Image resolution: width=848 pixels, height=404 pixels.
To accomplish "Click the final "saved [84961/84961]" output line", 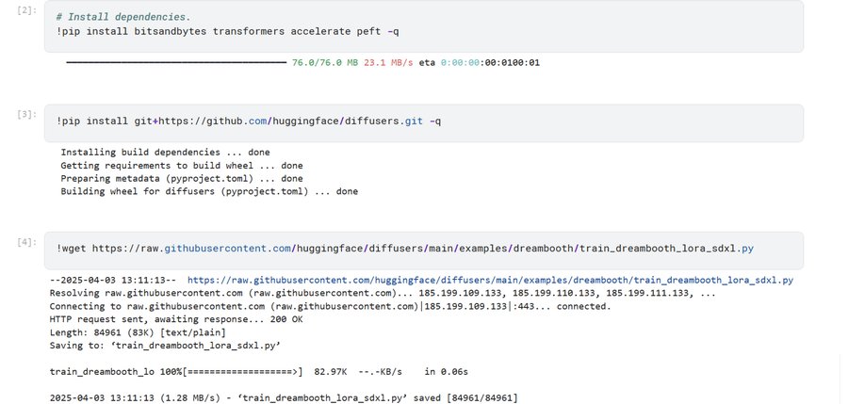I will point(284,398).
